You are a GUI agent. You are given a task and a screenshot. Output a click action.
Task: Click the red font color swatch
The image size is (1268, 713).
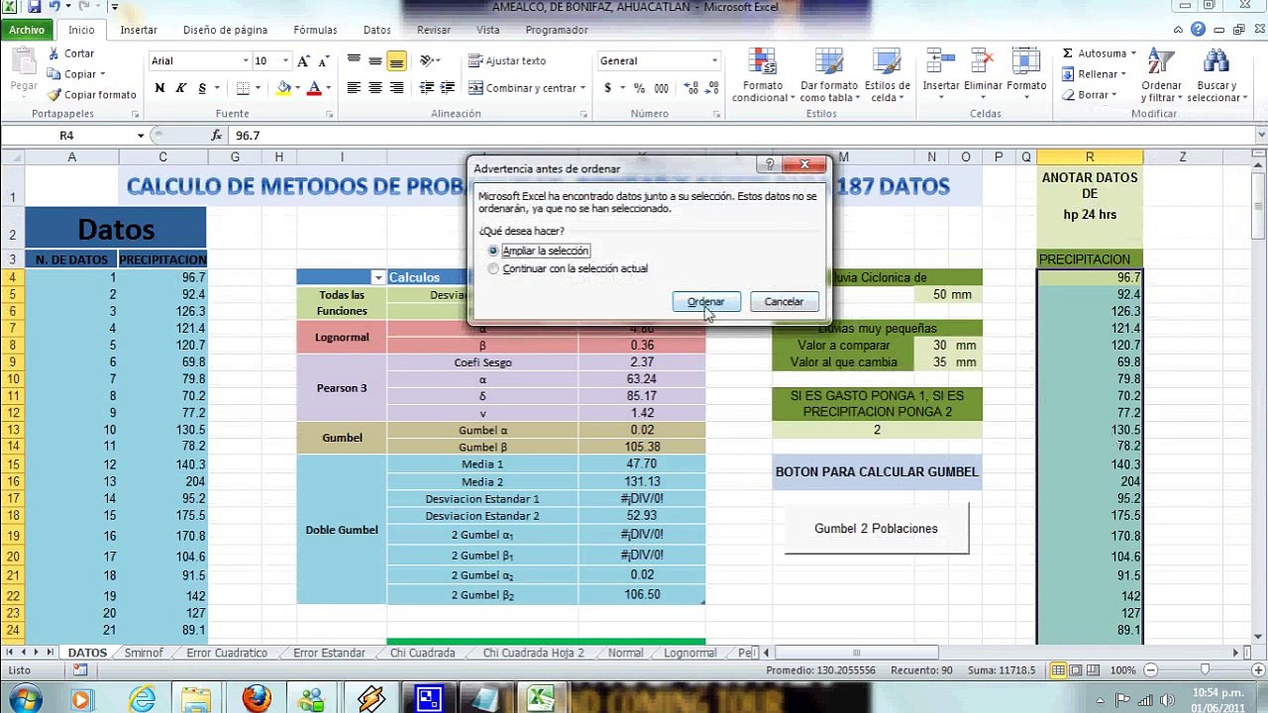(314, 88)
